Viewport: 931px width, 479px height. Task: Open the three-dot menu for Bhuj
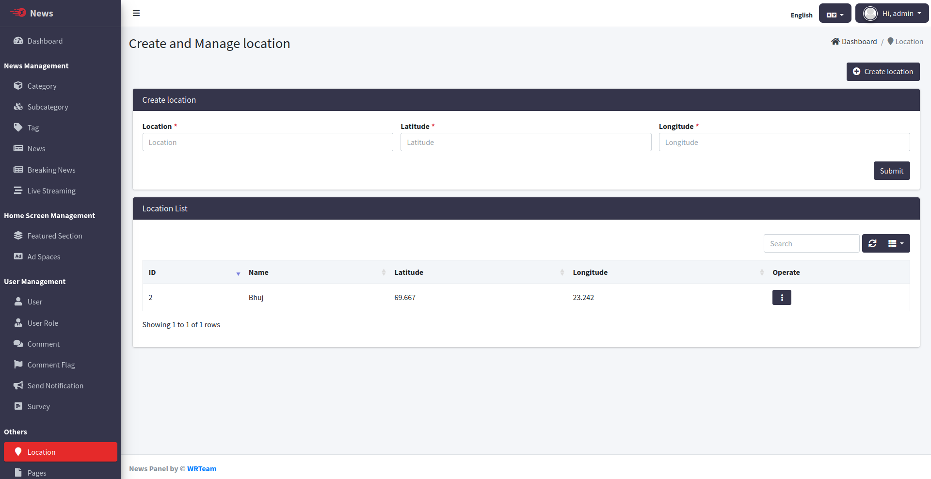tap(781, 298)
